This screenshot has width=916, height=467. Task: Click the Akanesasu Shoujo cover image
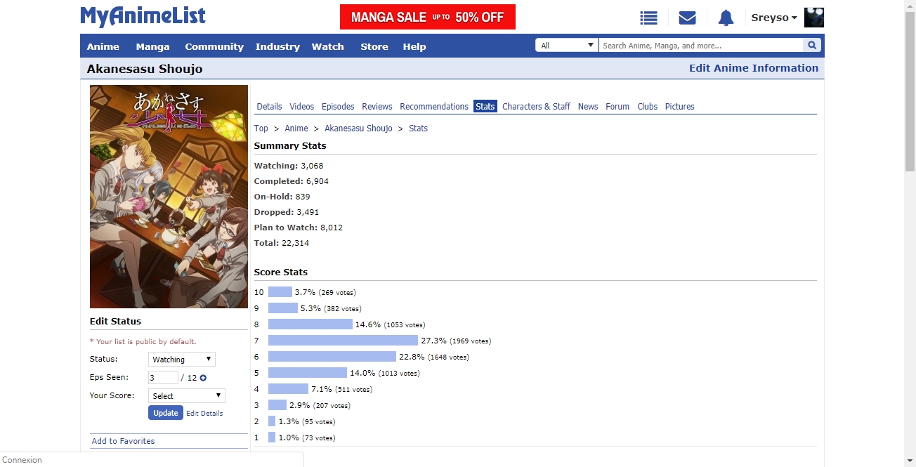click(169, 197)
